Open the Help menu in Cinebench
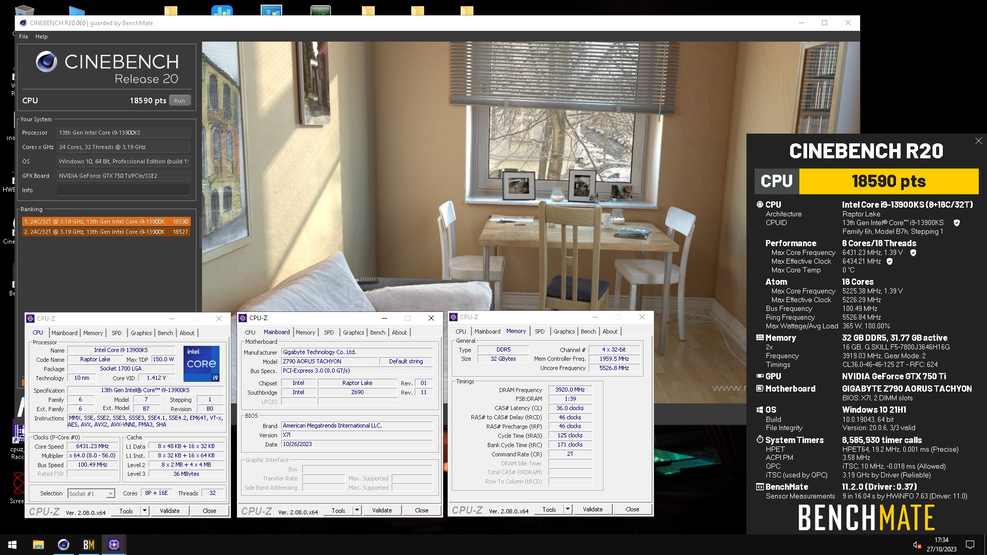Screen dimensions: 987x555 click(42, 36)
